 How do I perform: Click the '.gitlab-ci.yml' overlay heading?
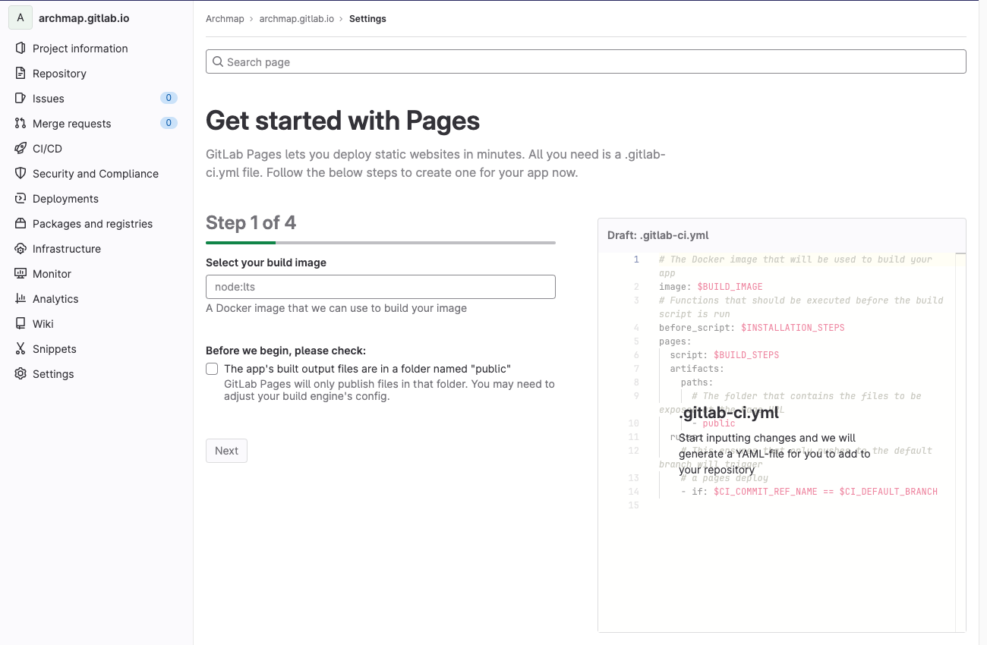coord(729,413)
